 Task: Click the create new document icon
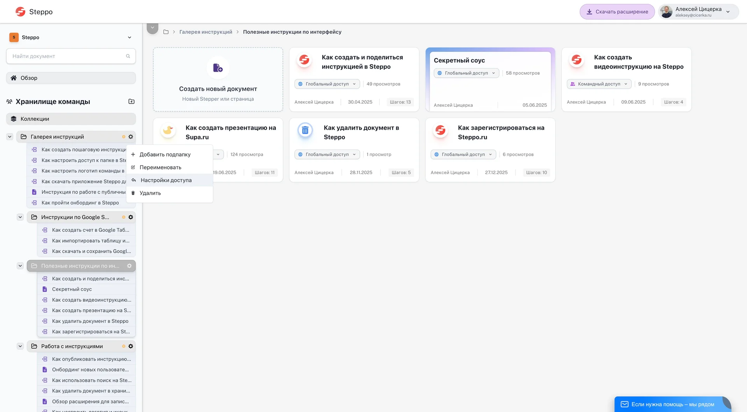218,68
